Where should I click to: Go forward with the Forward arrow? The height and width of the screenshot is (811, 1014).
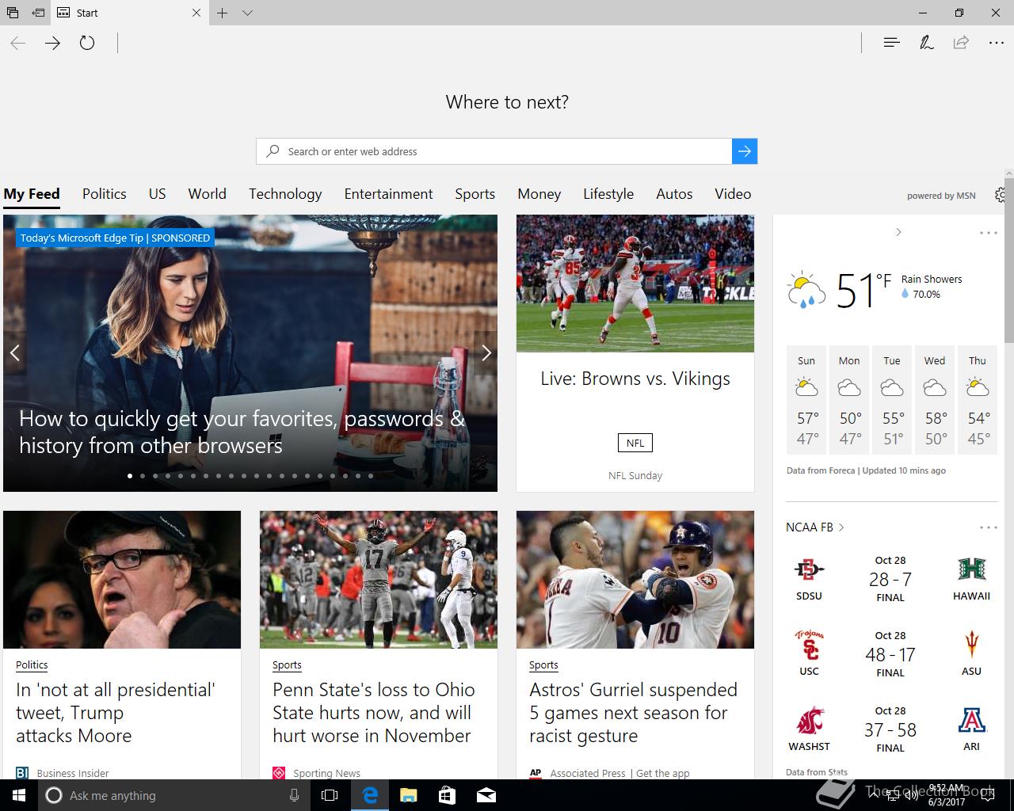click(52, 43)
